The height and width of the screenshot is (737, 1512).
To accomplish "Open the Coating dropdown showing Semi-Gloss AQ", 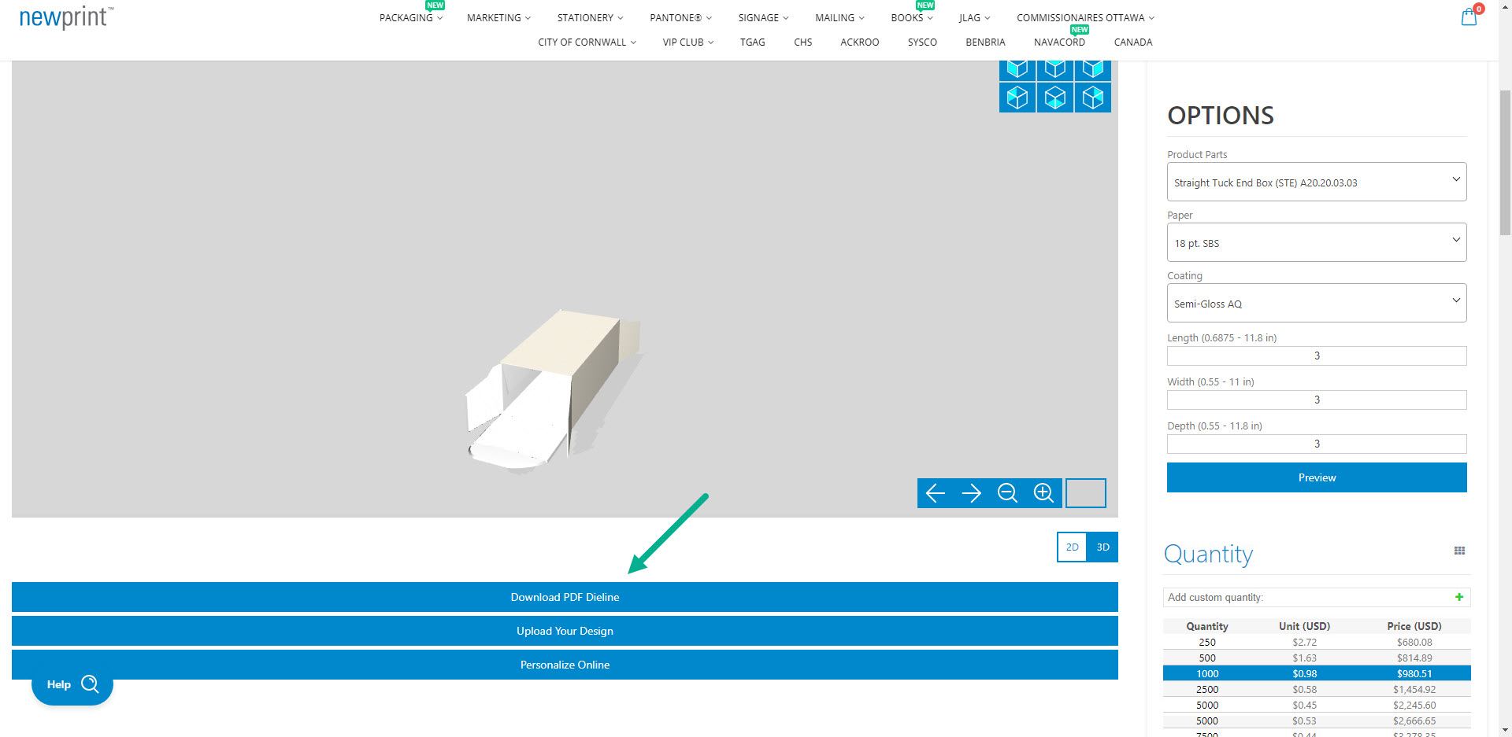I will (1316, 303).
